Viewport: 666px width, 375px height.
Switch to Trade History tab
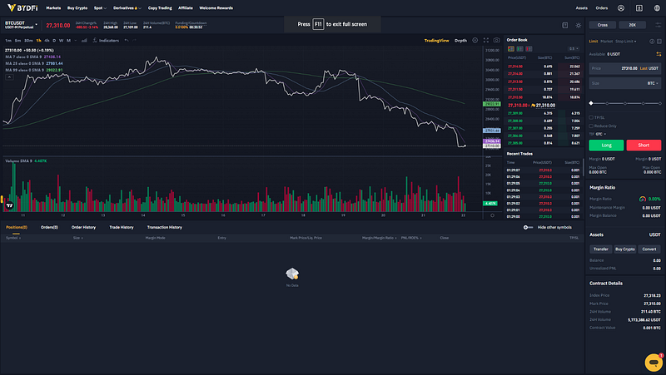[x=122, y=227]
